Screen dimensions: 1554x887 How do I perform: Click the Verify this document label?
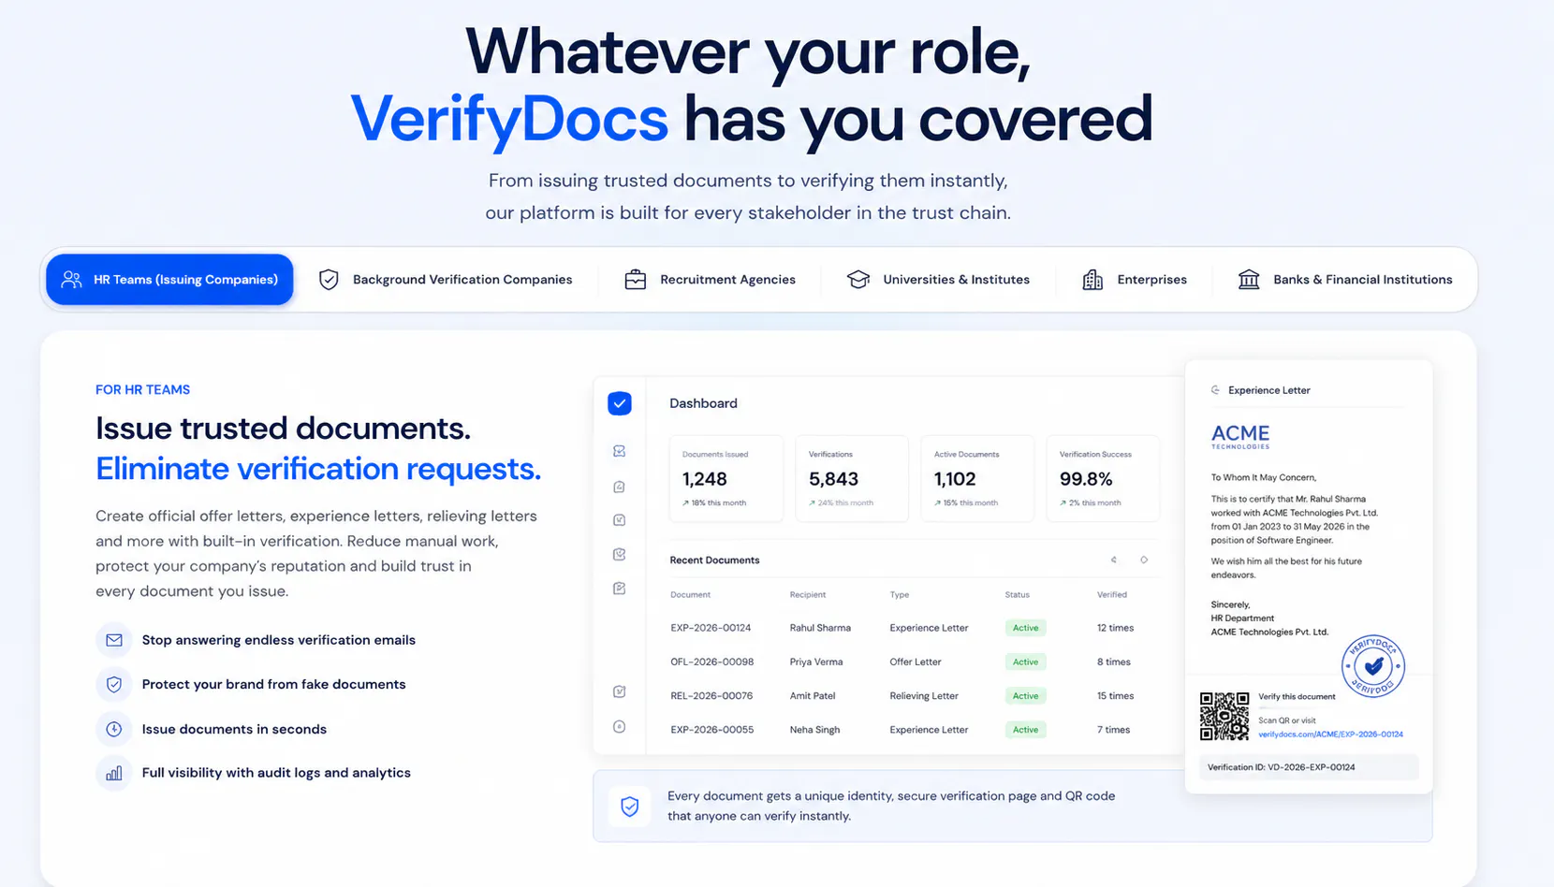[x=1297, y=697]
